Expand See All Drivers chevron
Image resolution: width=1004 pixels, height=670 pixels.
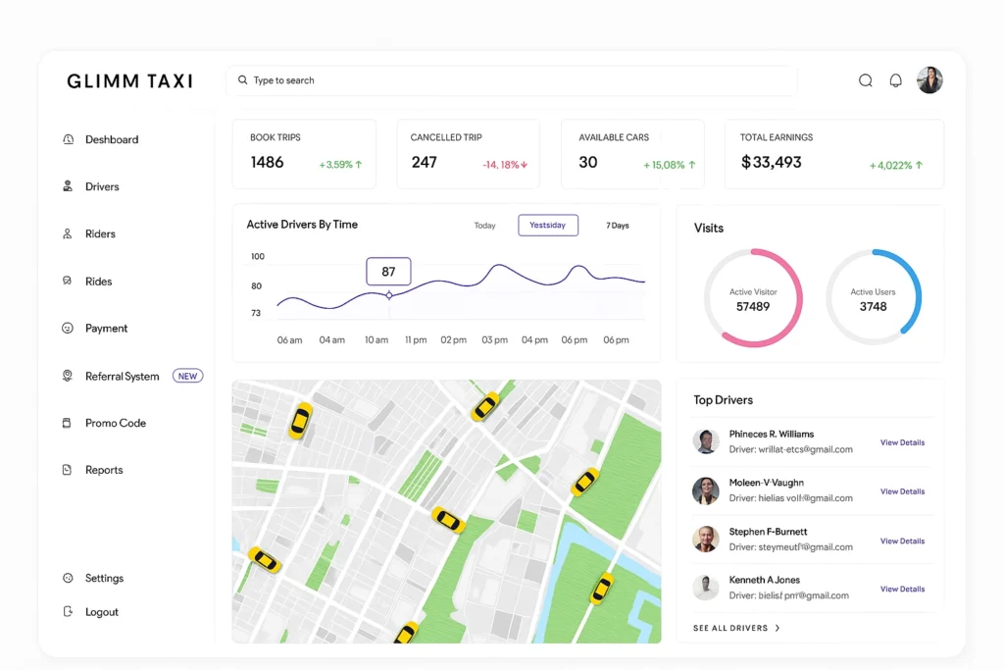tap(778, 628)
